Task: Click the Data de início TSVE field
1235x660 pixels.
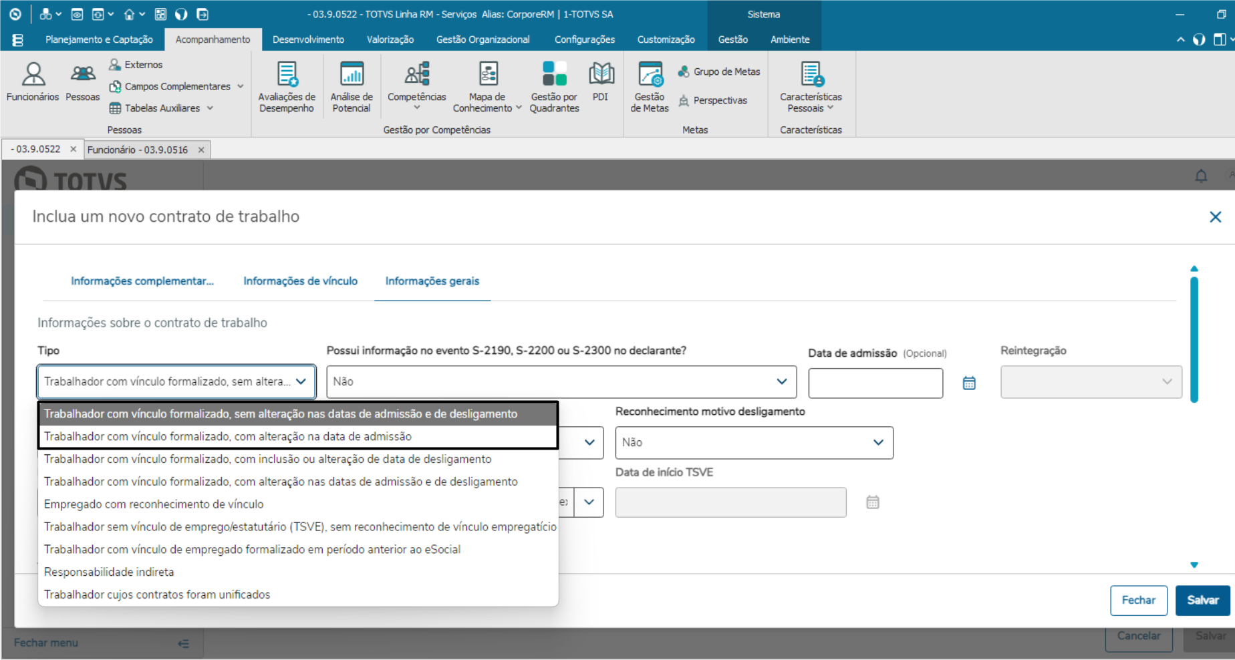Action: pos(730,502)
